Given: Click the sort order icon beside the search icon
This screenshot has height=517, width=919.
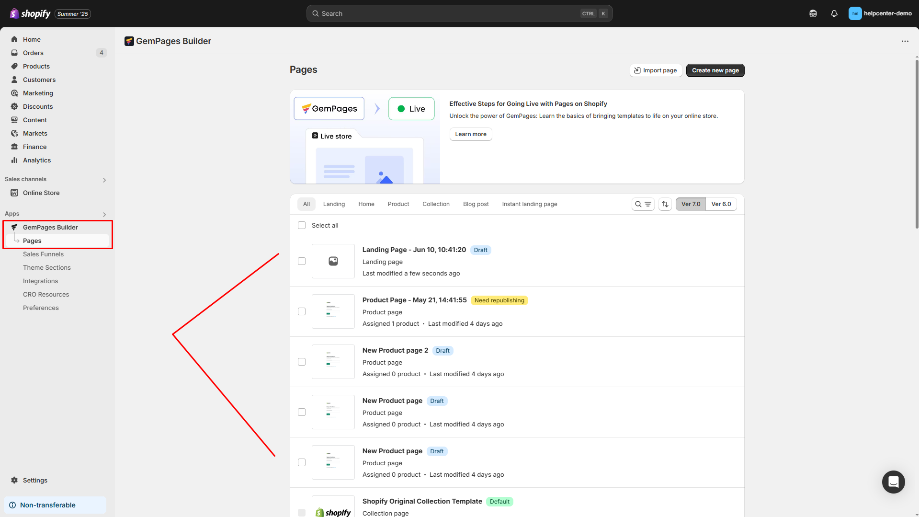Looking at the screenshot, I should (x=665, y=204).
